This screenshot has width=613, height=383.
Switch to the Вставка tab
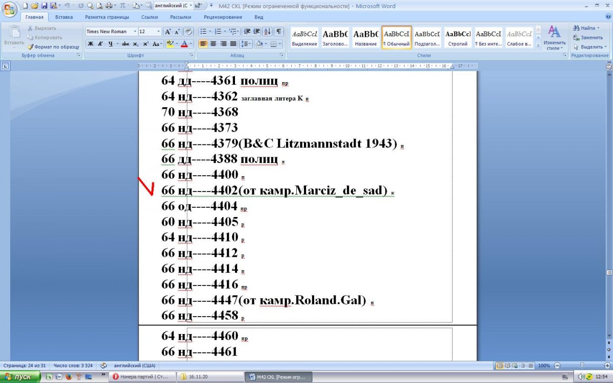tap(64, 17)
